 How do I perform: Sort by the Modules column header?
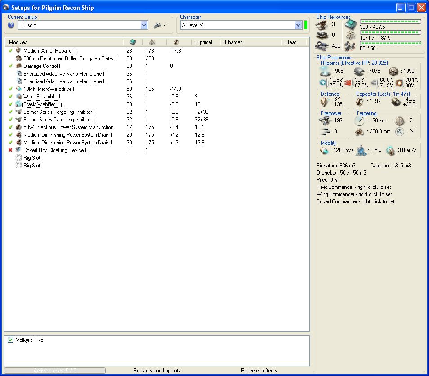pos(18,42)
